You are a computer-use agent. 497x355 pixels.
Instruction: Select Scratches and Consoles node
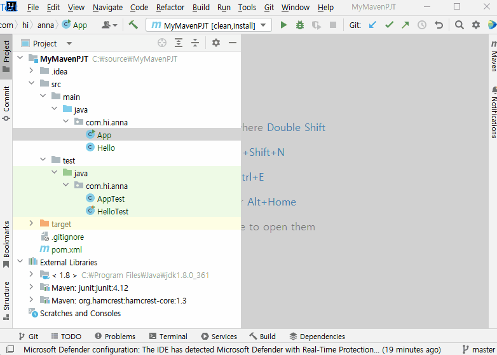[x=126, y=313]
